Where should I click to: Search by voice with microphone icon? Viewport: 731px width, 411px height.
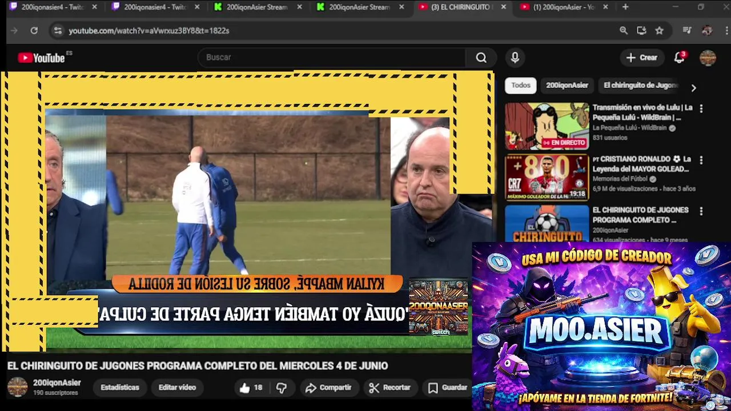pyautogui.click(x=515, y=58)
